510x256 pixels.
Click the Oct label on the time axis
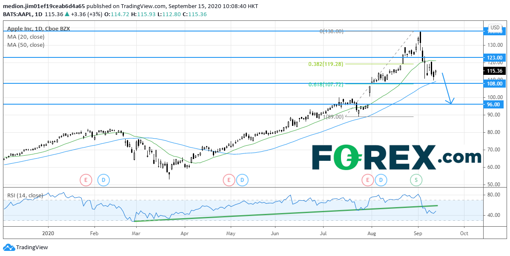464,233
